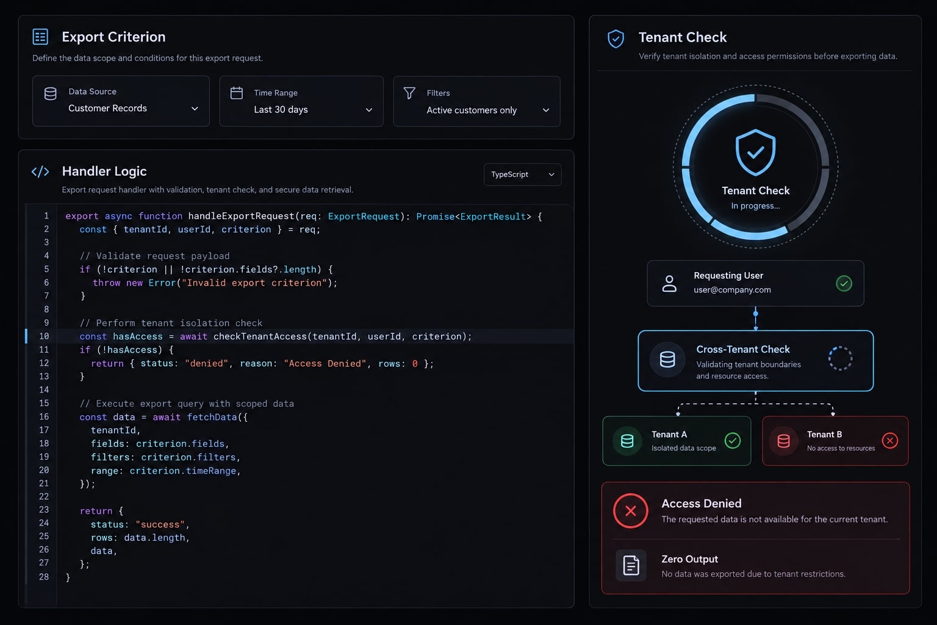Click the Filters funnel icon
This screenshot has height=625, width=937.
pyautogui.click(x=410, y=93)
